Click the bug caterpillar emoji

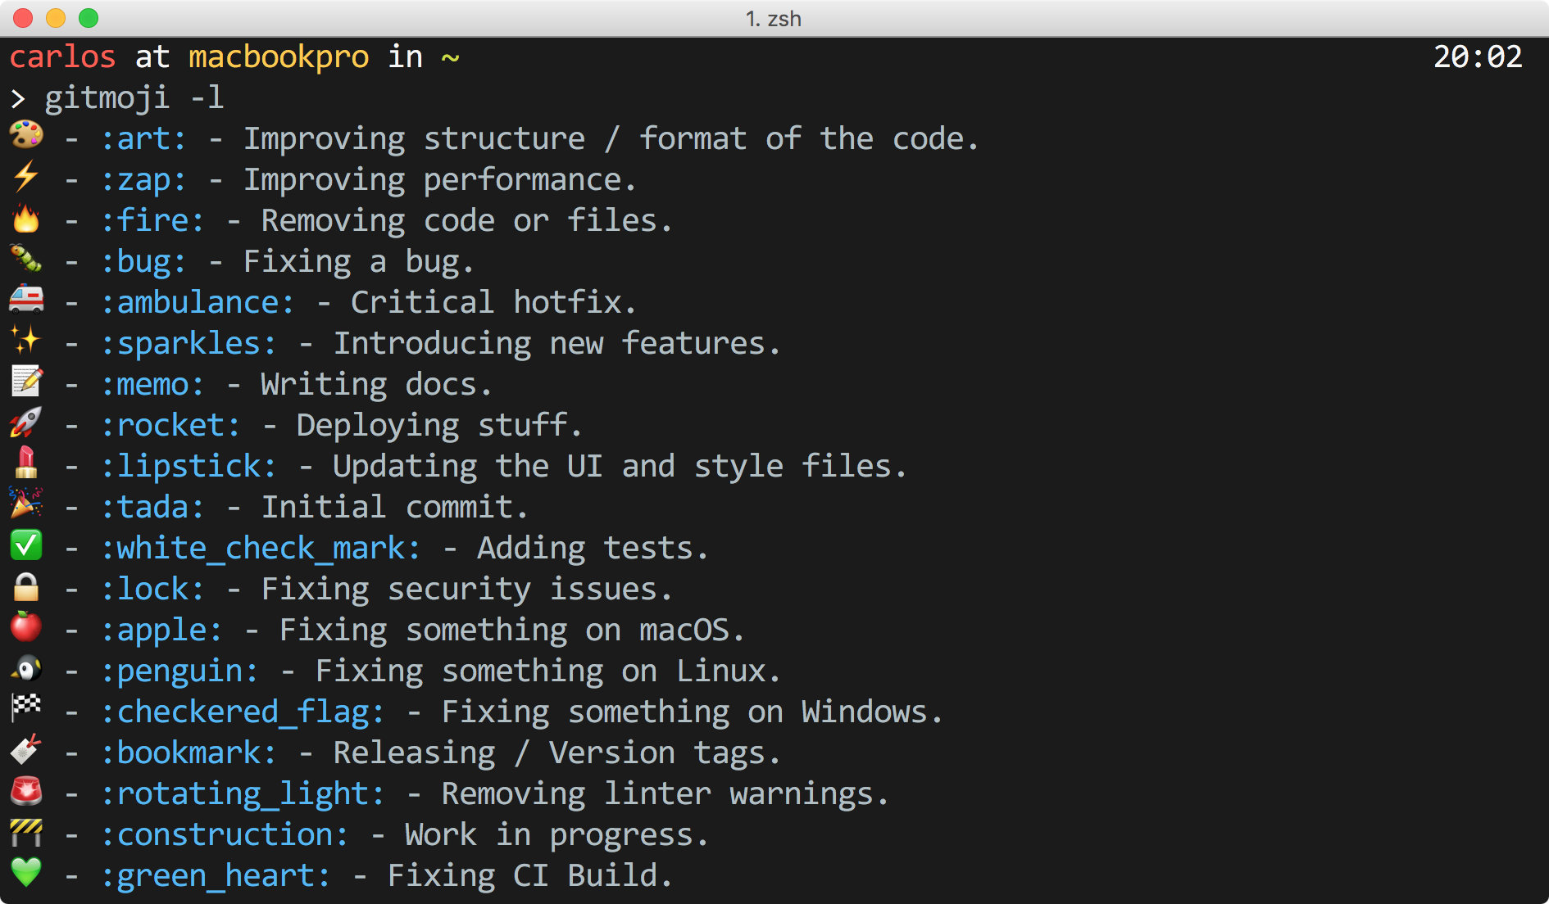pos(26,259)
